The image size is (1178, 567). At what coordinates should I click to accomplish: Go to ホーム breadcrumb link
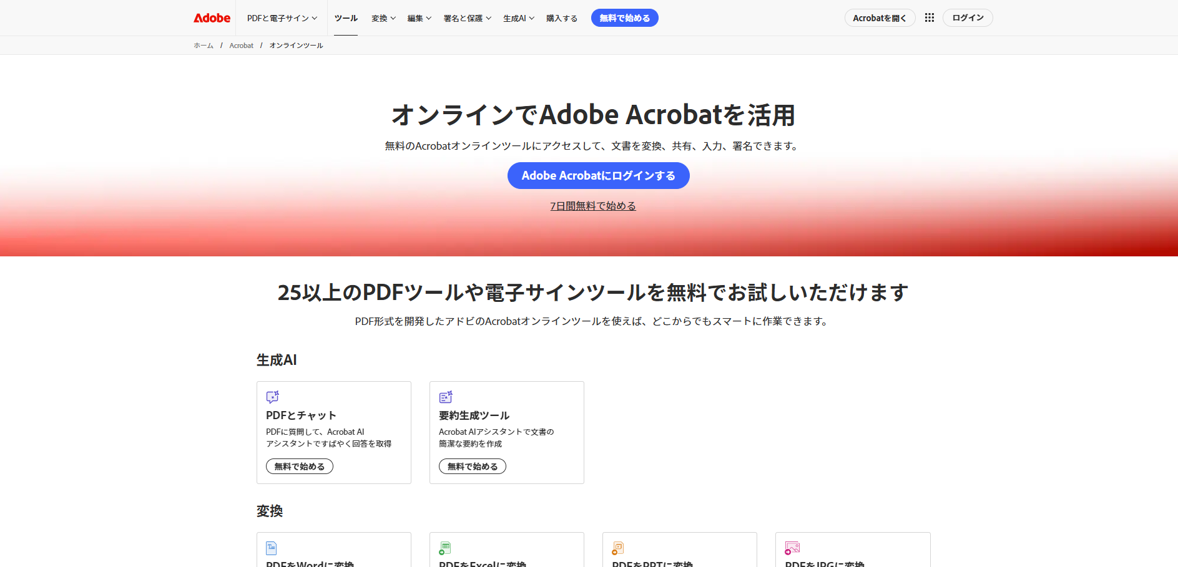pyautogui.click(x=204, y=46)
